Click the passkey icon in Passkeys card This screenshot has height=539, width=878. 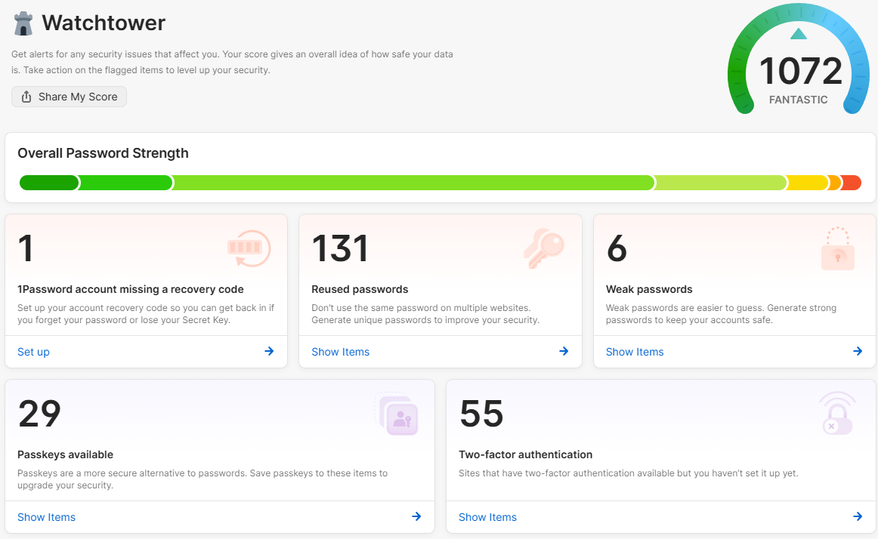[397, 414]
